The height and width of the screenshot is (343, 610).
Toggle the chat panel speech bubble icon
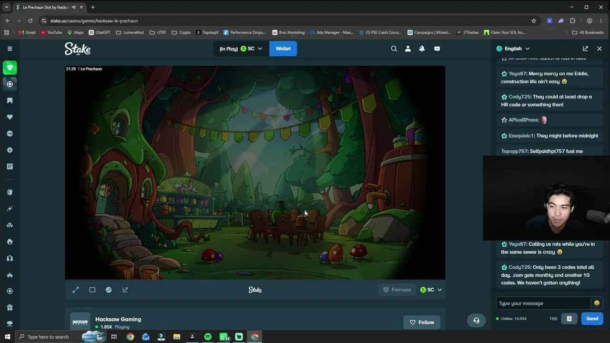point(437,49)
